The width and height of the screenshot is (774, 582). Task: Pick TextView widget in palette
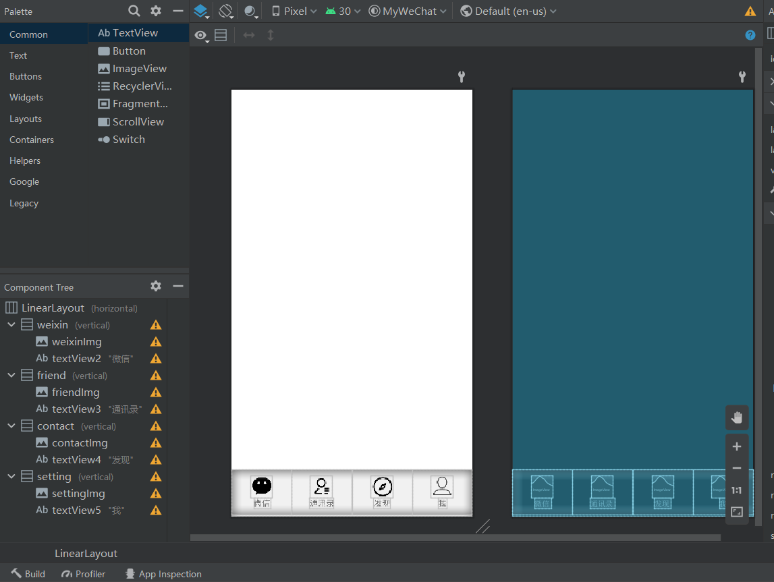coord(139,33)
